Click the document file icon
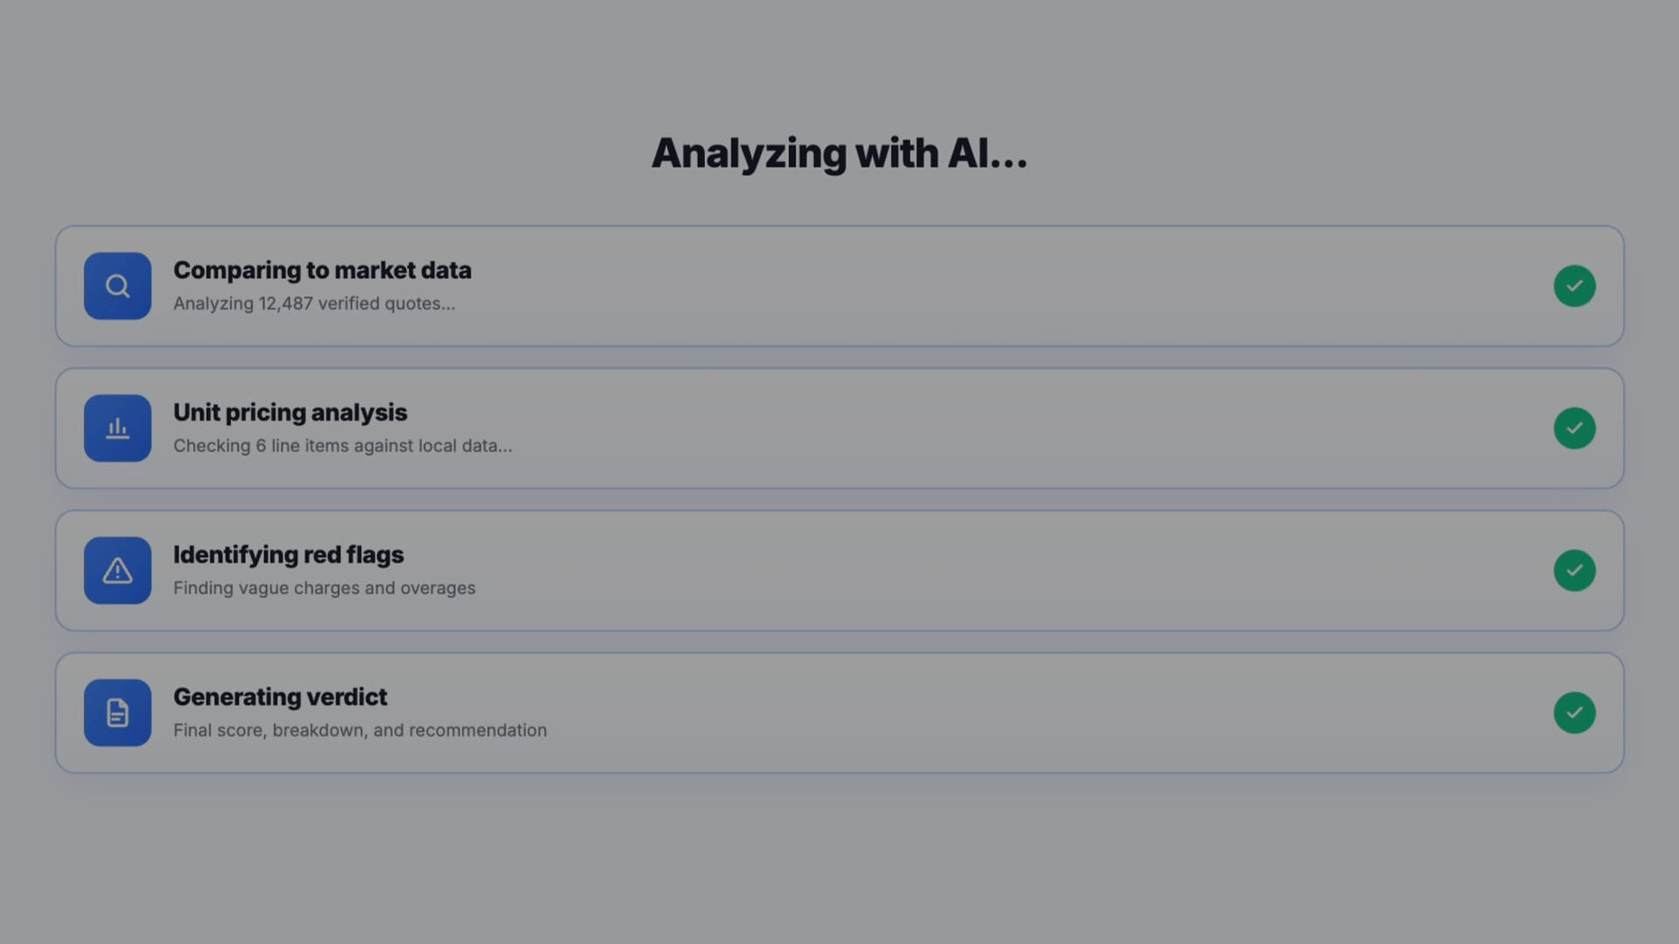Viewport: 1679px width, 944px height. click(x=117, y=713)
